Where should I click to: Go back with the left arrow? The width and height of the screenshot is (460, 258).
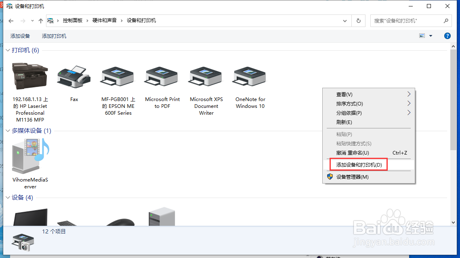[x=11, y=21]
